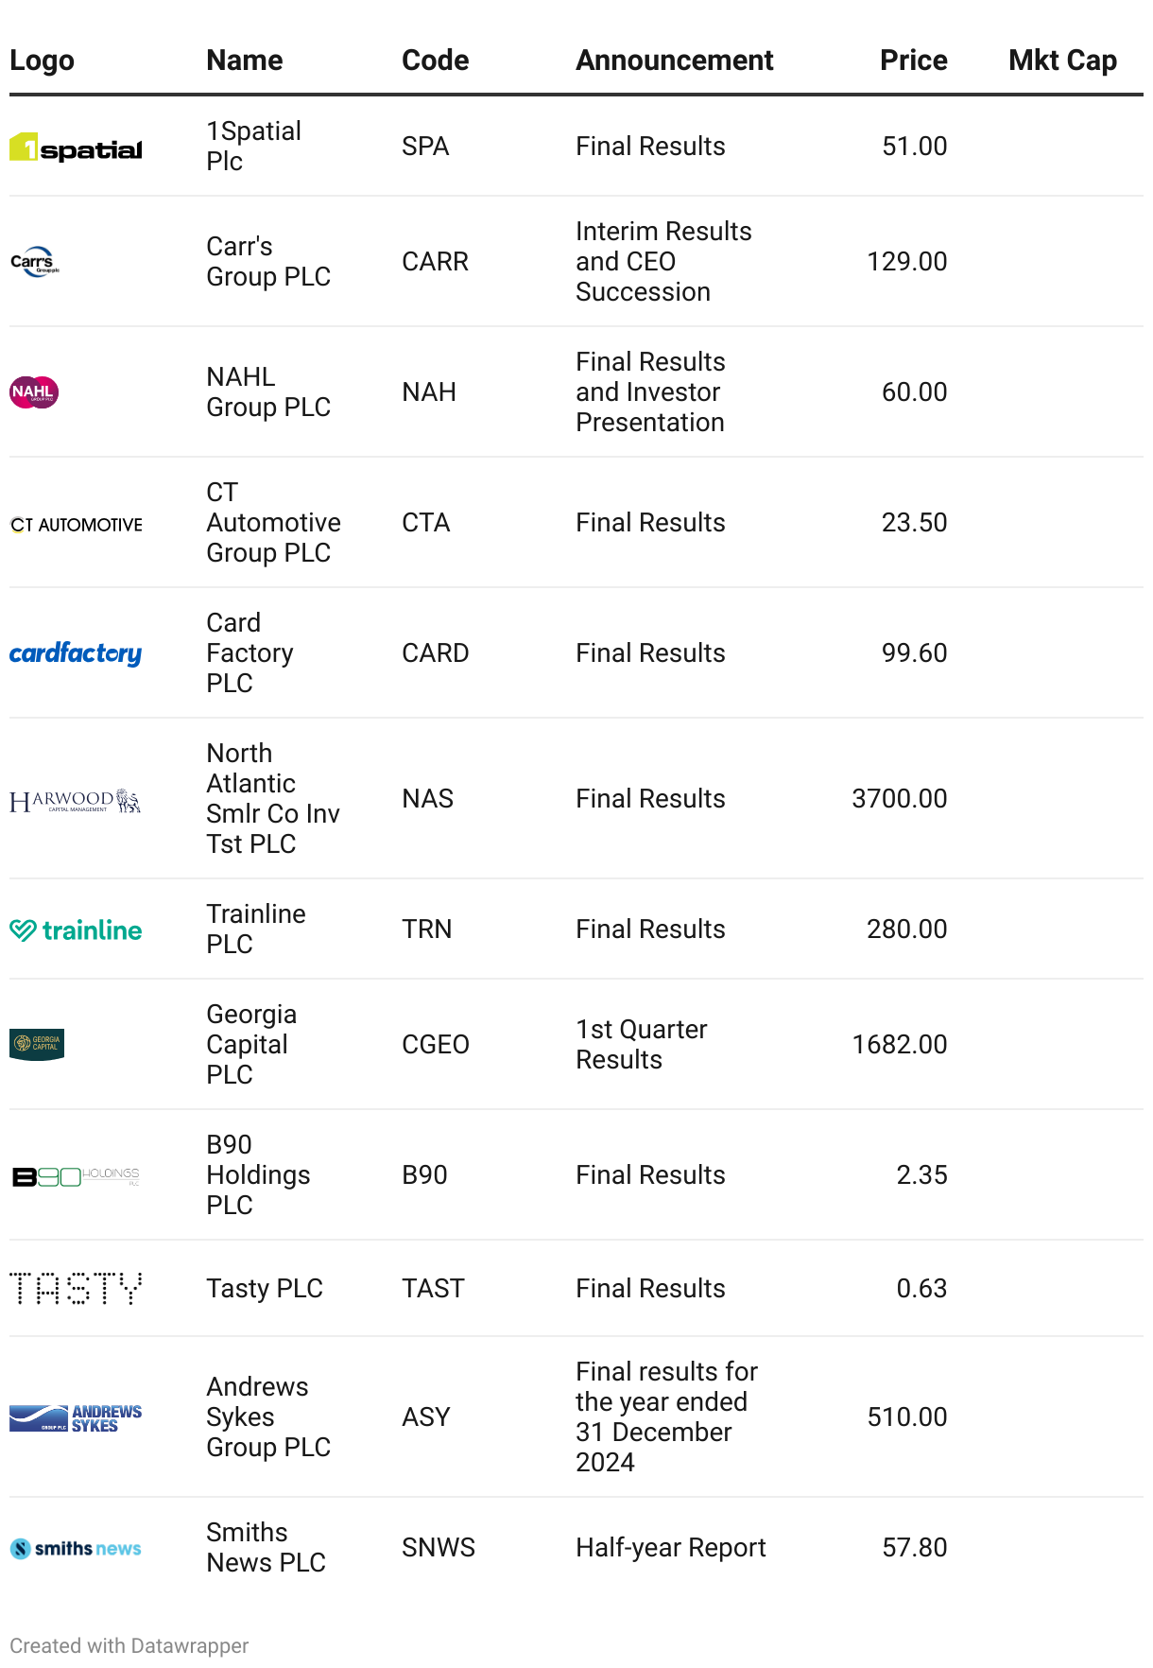Click the Tasty dotted logo
Screen dimensions: 1153x1668
point(76,1289)
